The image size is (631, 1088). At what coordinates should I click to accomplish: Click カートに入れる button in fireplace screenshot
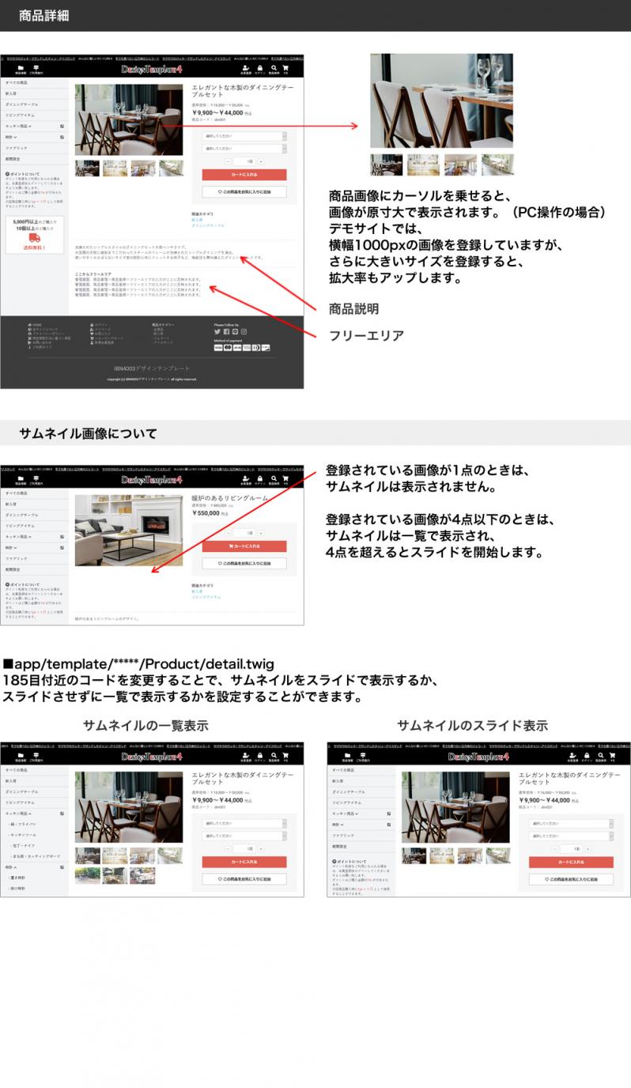(244, 546)
